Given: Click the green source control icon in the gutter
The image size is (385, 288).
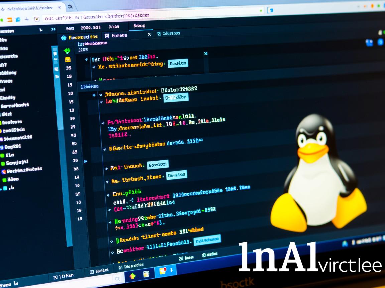Looking at the screenshot, I should [67, 51].
